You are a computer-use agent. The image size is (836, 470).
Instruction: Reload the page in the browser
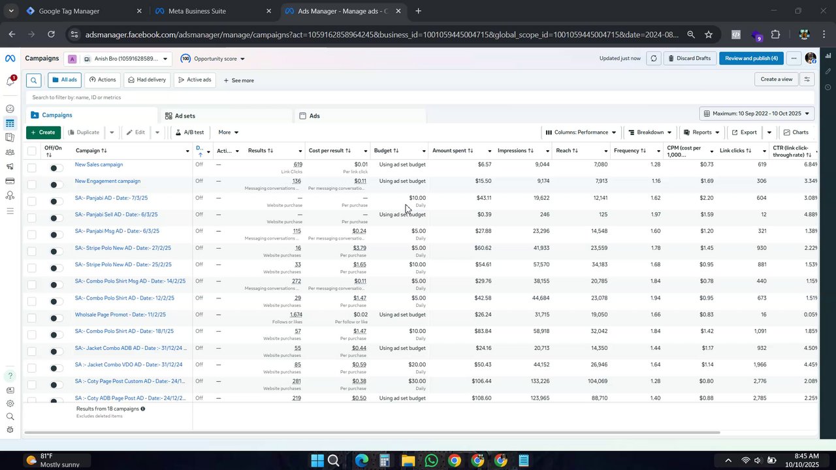coord(51,35)
